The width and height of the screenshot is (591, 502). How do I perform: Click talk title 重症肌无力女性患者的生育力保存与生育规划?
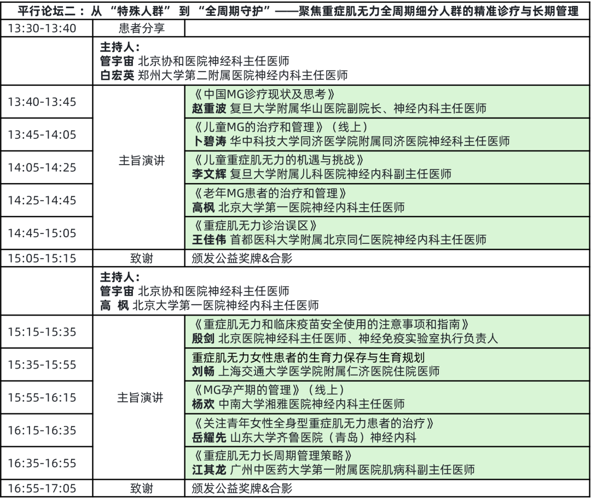[308, 358]
